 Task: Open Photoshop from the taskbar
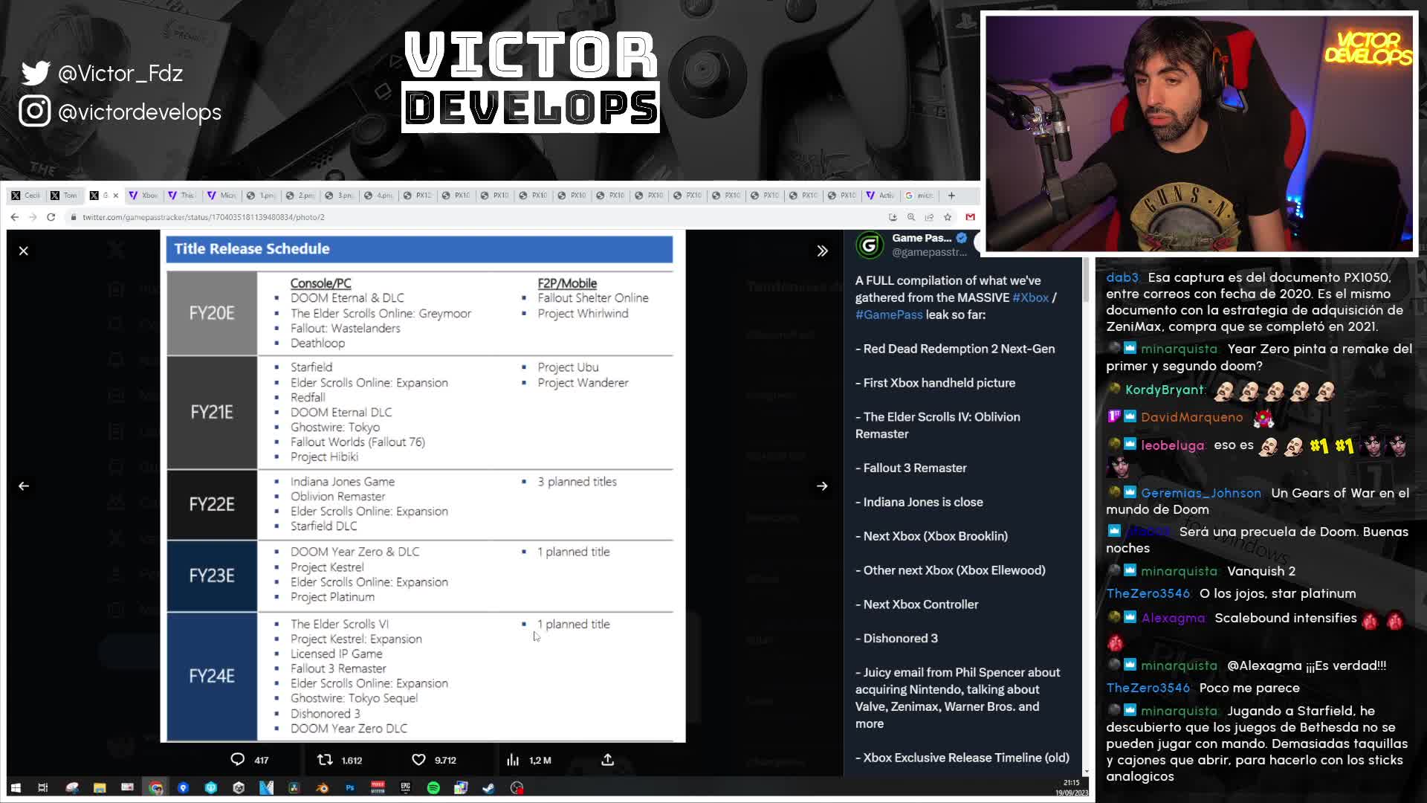click(x=350, y=788)
